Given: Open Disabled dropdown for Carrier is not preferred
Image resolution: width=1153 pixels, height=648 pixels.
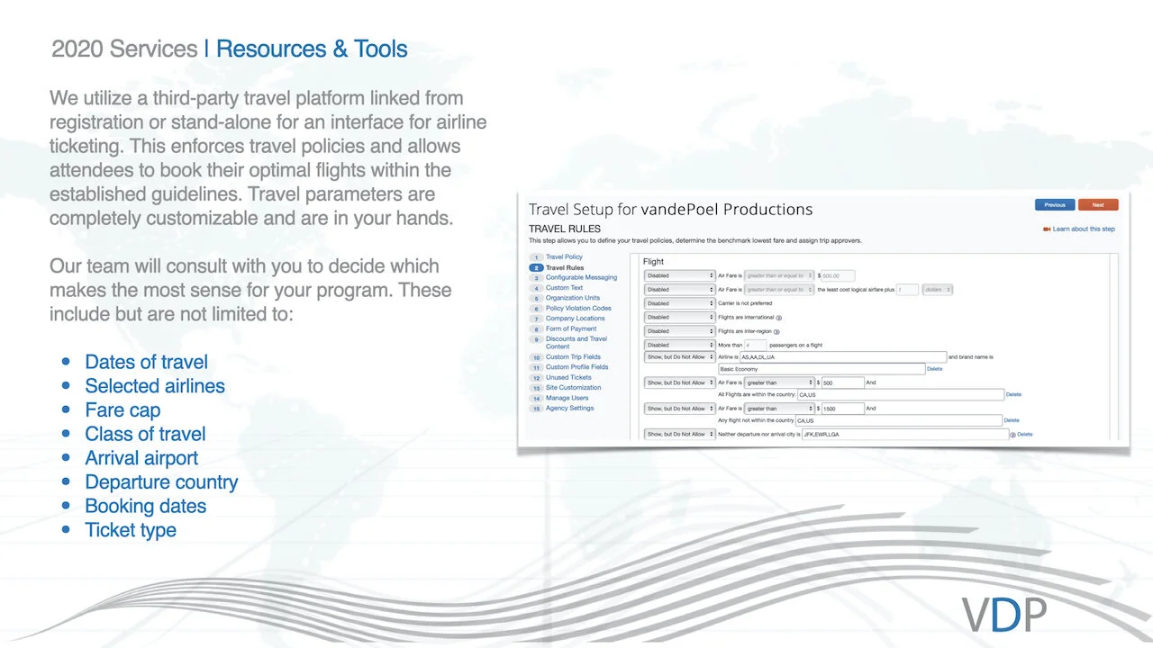Looking at the screenshot, I should click(680, 303).
